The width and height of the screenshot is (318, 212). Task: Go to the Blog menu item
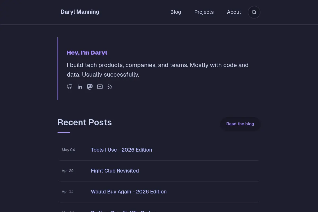click(176, 12)
